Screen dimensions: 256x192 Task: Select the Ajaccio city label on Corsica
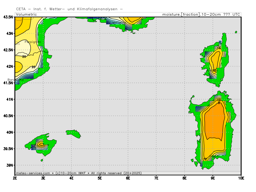[212, 70]
